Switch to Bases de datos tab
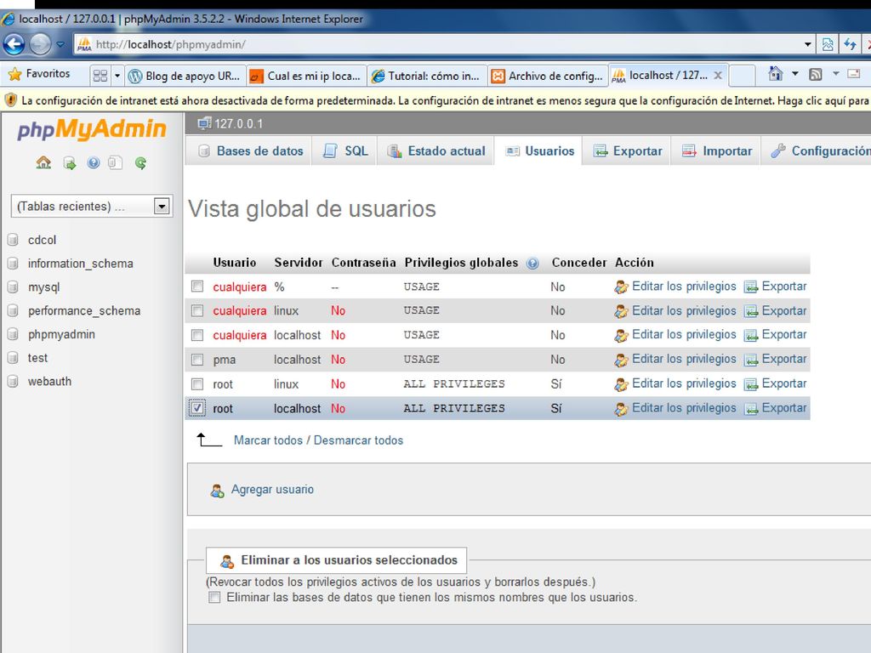This screenshot has width=871, height=653. tap(251, 151)
